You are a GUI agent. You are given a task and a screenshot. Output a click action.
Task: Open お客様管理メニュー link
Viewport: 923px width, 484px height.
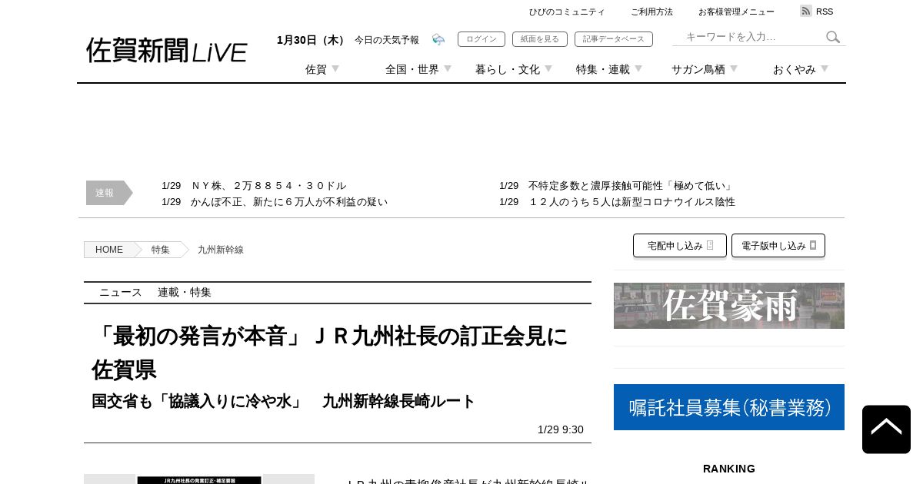coord(736,12)
